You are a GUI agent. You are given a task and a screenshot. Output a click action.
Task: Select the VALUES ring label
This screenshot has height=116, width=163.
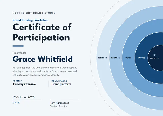tap(141, 58)
